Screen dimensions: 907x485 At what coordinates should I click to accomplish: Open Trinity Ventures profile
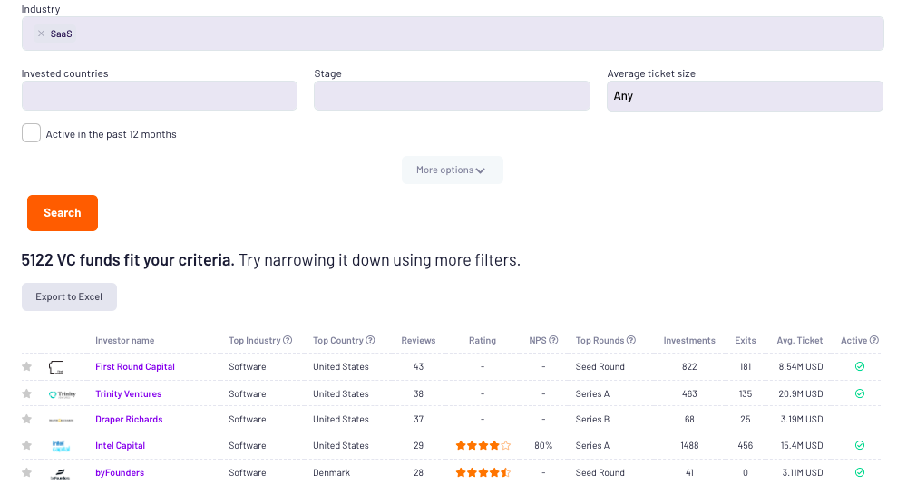coord(129,393)
